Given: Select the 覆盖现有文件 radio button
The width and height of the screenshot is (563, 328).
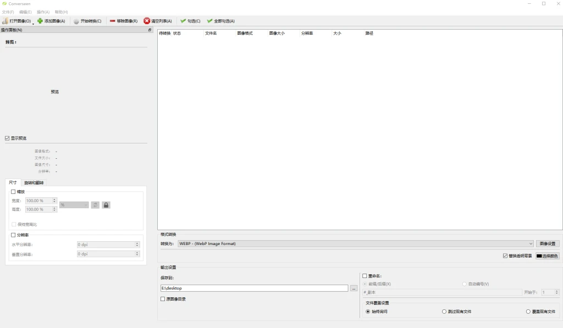Looking at the screenshot, I should coord(528,312).
